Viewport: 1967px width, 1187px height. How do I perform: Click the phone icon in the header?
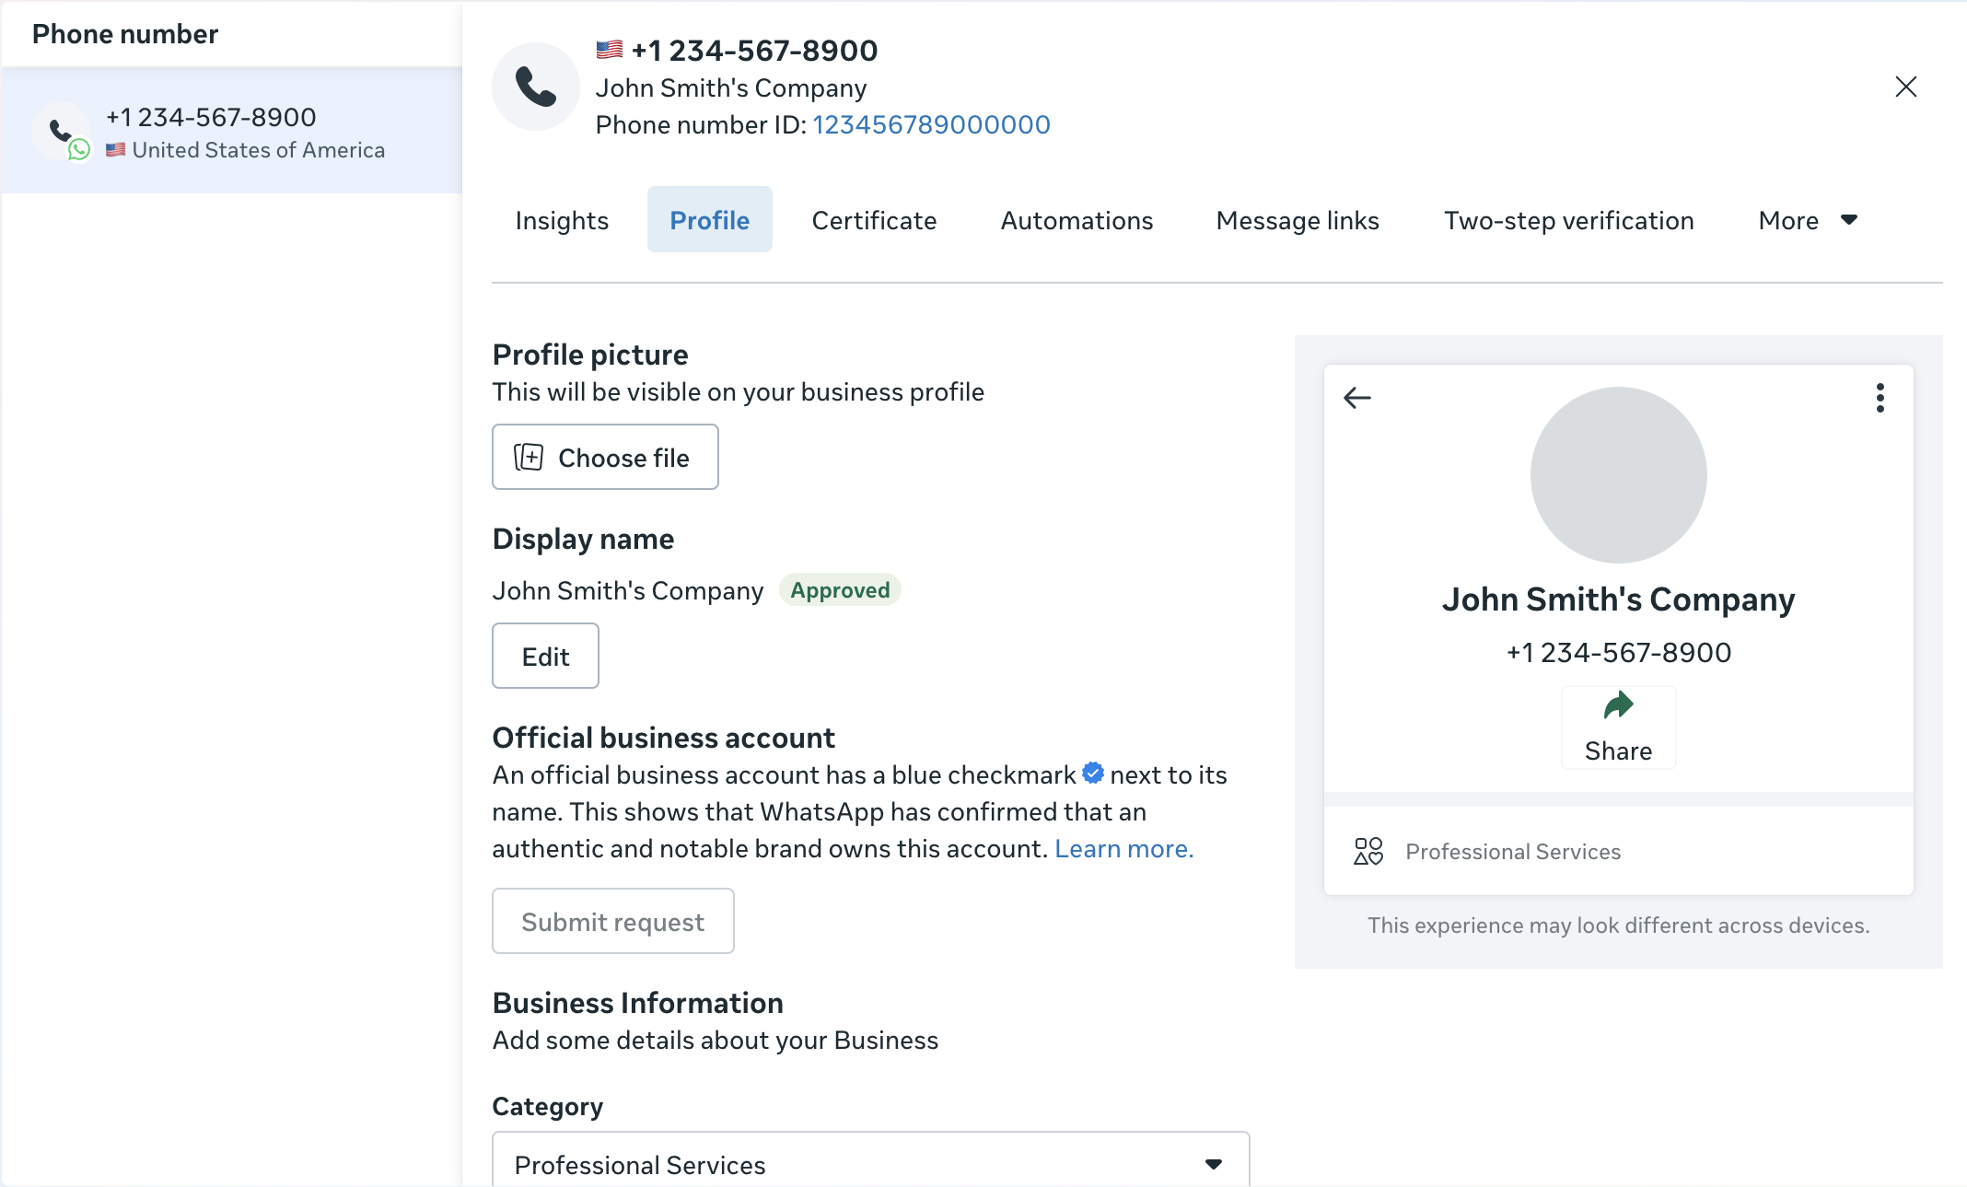pos(536,87)
